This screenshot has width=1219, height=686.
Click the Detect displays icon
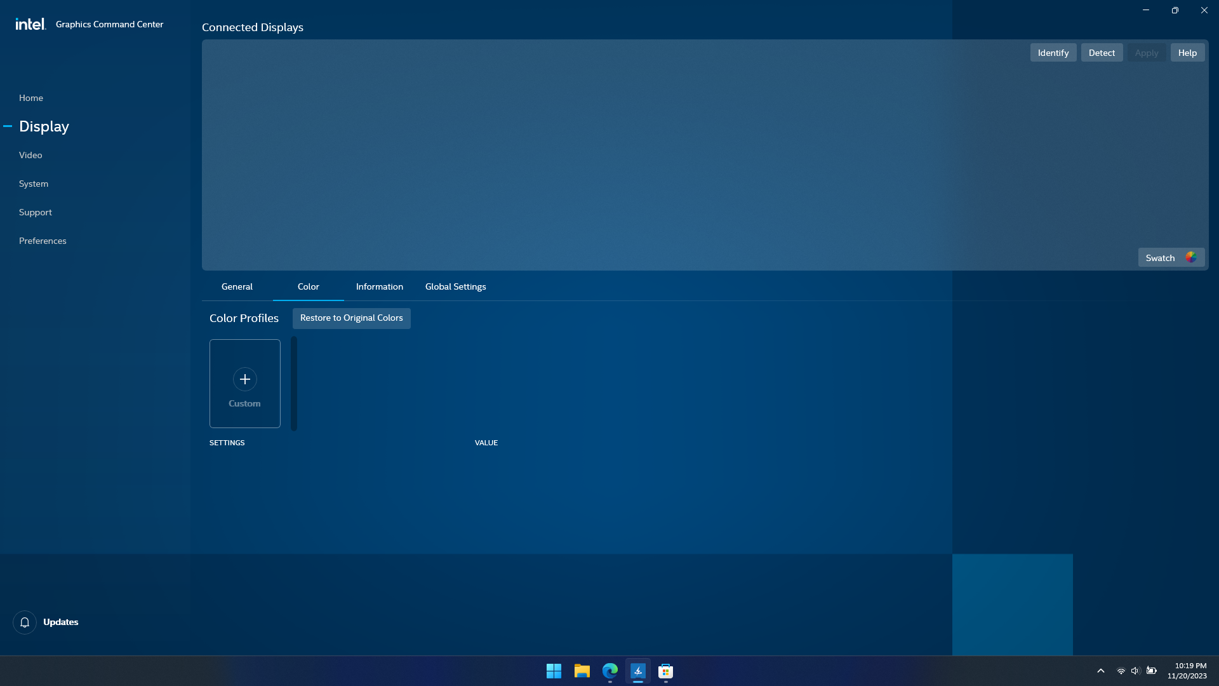point(1102,52)
